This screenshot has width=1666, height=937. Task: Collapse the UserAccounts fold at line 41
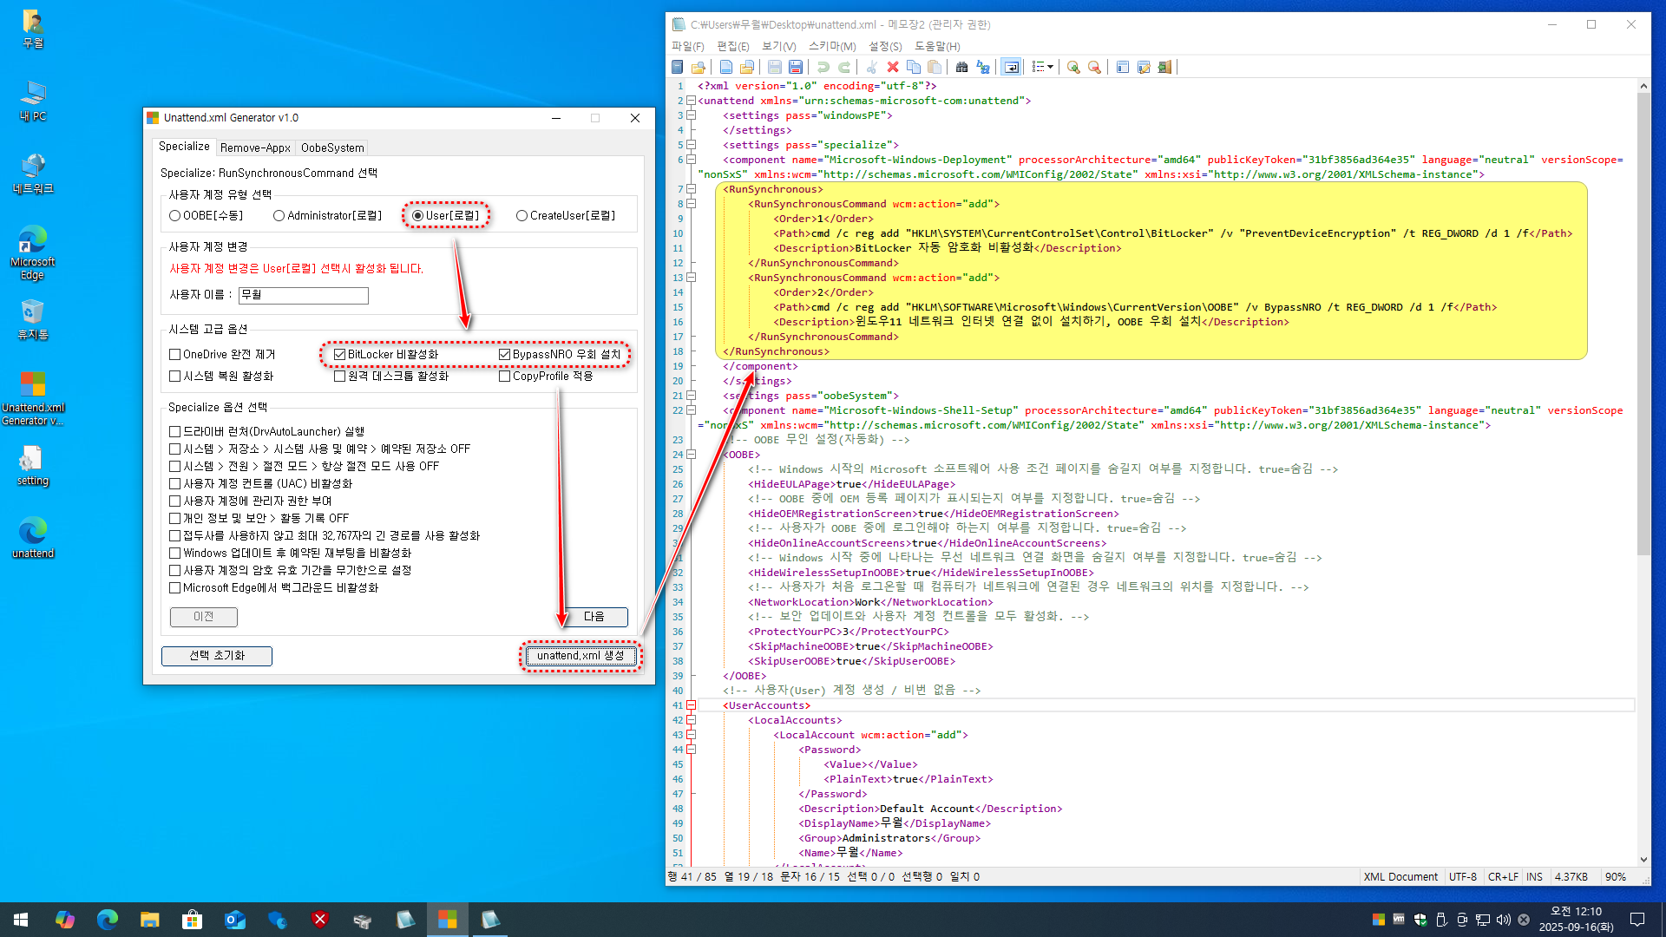(692, 705)
